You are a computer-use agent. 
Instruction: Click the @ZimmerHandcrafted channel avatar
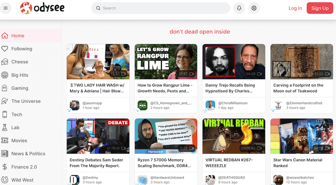(x=278, y=105)
